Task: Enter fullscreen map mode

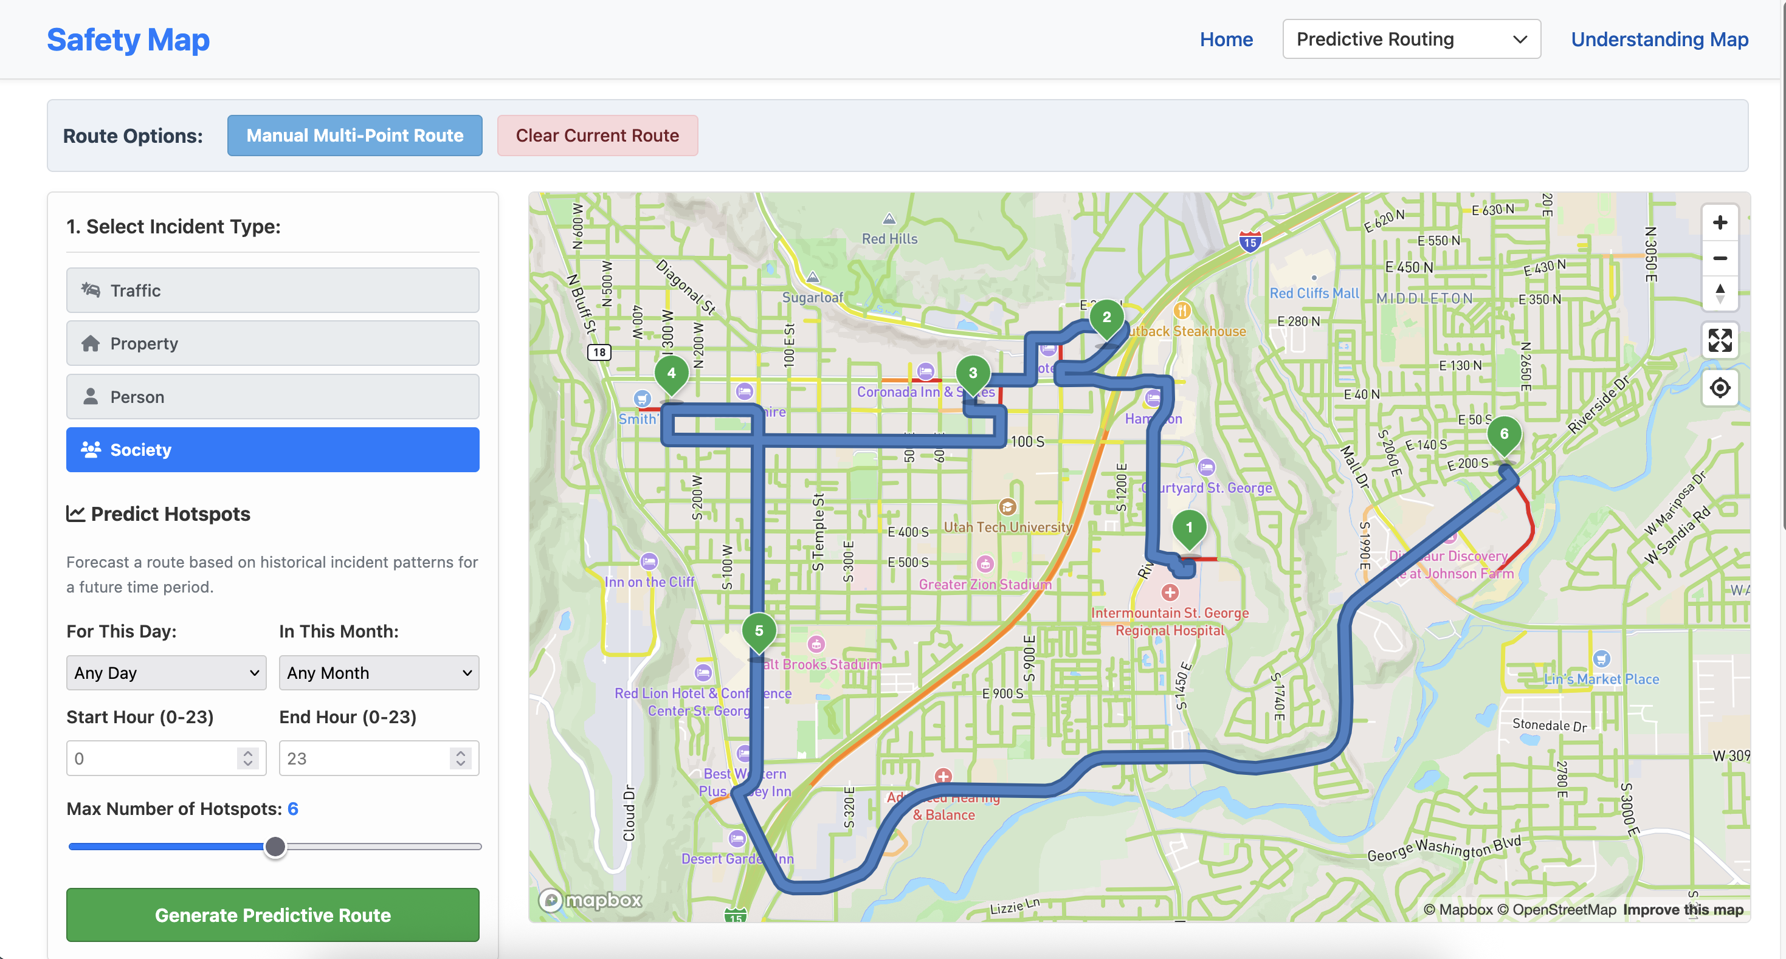Action: pos(1720,340)
